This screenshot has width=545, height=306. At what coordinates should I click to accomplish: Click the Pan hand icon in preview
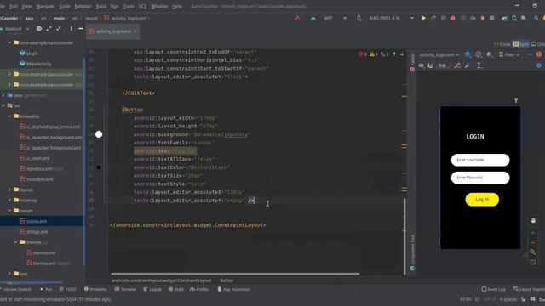click(533, 220)
